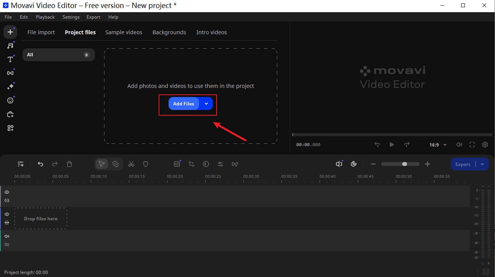Click the bottom-right status bar grid icon
Image resolution: width=495 pixels, height=277 pixels.
click(x=486, y=272)
